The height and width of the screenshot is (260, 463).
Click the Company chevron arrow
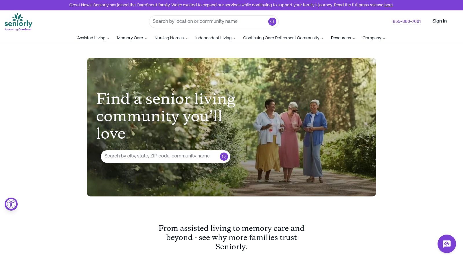[x=384, y=38]
